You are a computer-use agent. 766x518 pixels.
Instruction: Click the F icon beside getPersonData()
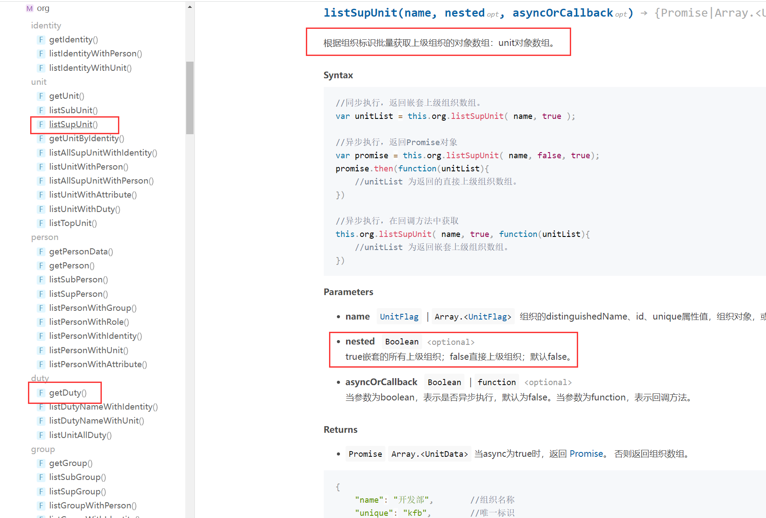[x=41, y=251]
